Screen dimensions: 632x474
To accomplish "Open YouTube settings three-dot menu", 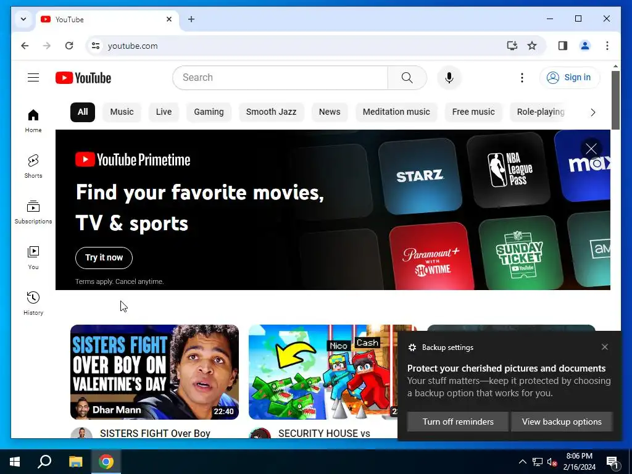I will point(522,77).
